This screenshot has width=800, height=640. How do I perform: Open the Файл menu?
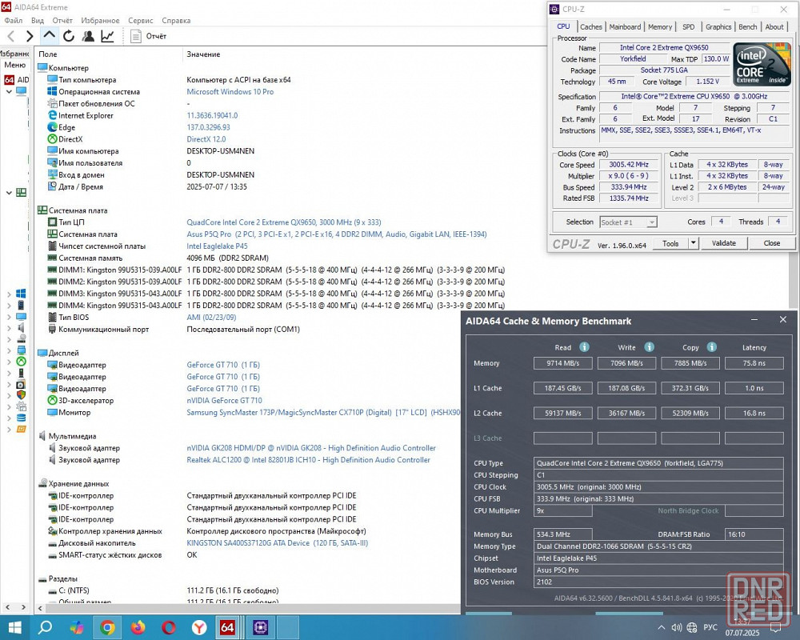coord(14,21)
